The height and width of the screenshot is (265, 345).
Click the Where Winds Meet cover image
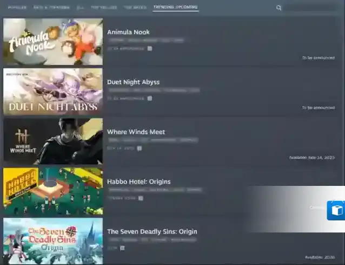53,141
